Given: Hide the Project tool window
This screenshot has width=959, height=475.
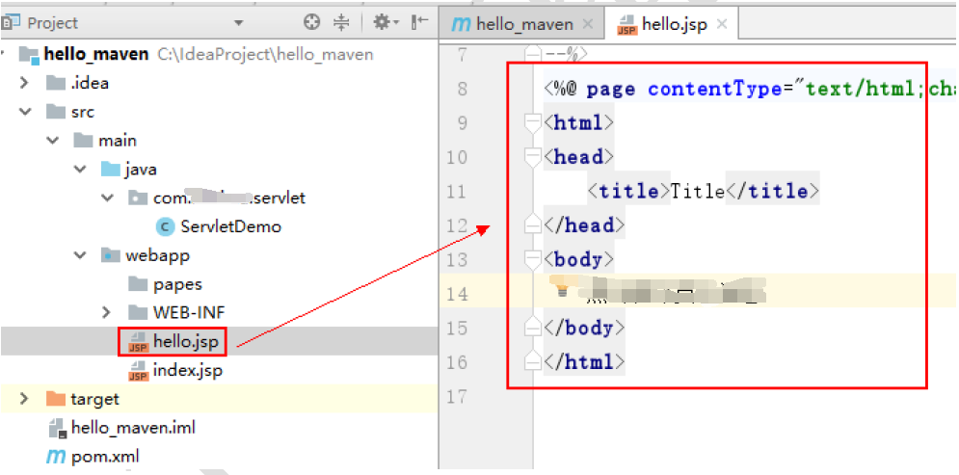Looking at the screenshot, I should coord(419,22).
